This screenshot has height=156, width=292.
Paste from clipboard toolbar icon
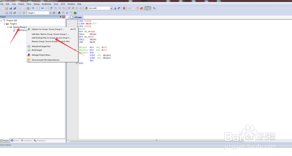(x=28, y=8)
